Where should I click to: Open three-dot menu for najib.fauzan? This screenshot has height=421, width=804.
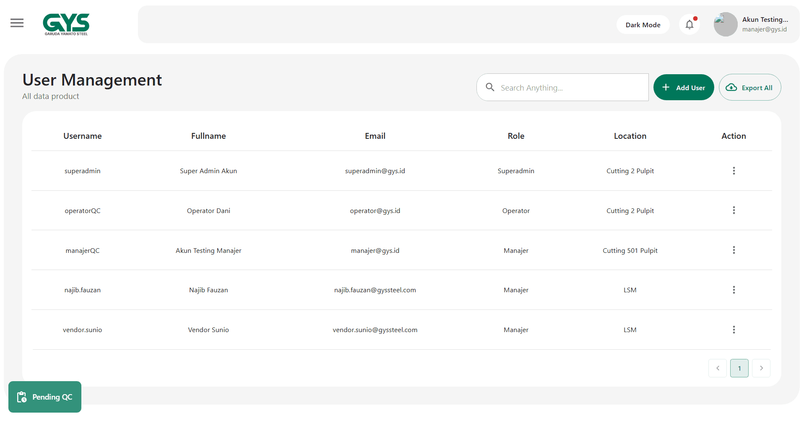(x=734, y=290)
